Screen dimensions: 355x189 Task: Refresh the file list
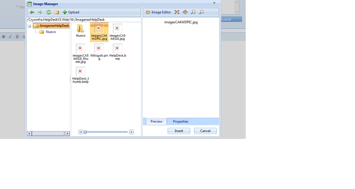coord(49,12)
